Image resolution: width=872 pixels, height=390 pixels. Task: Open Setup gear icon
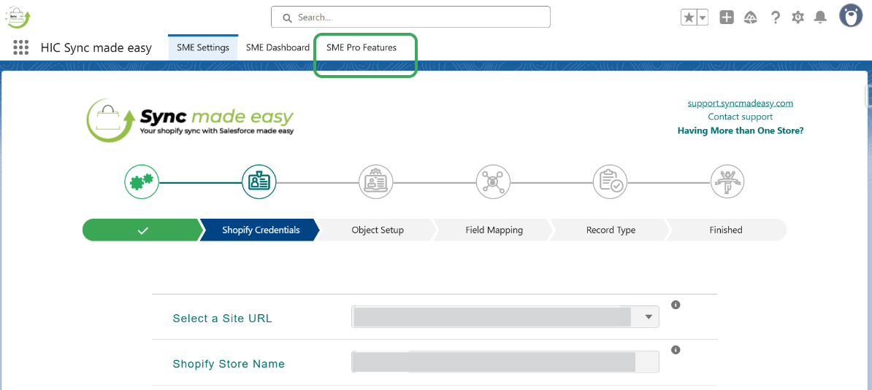pos(798,17)
